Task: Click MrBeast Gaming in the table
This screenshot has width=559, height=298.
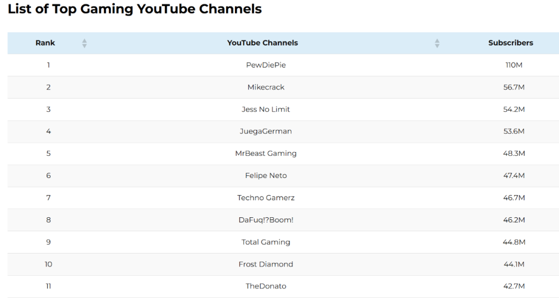Action: click(266, 154)
